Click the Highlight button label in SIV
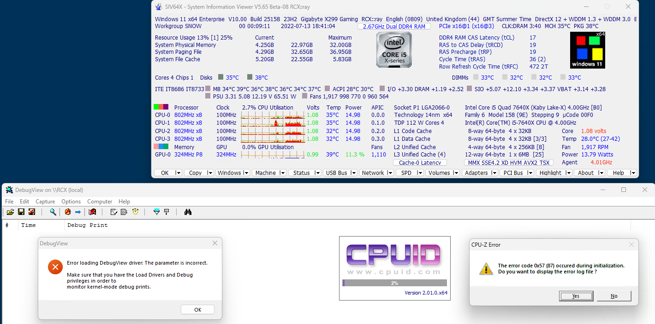The image size is (655, 324). tap(550, 173)
